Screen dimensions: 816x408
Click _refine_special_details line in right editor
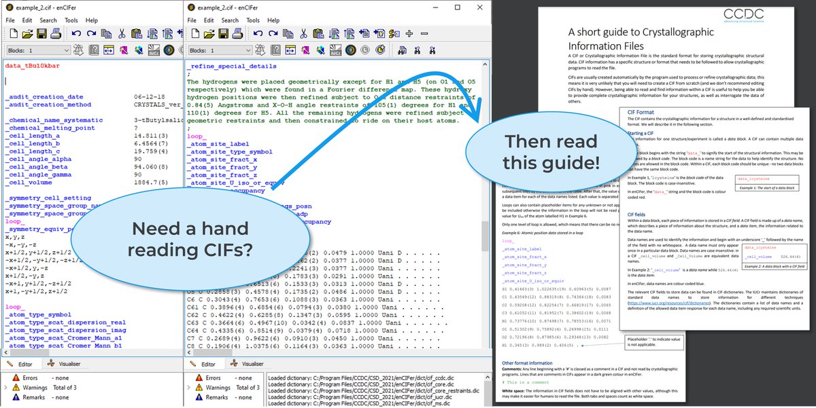point(232,66)
